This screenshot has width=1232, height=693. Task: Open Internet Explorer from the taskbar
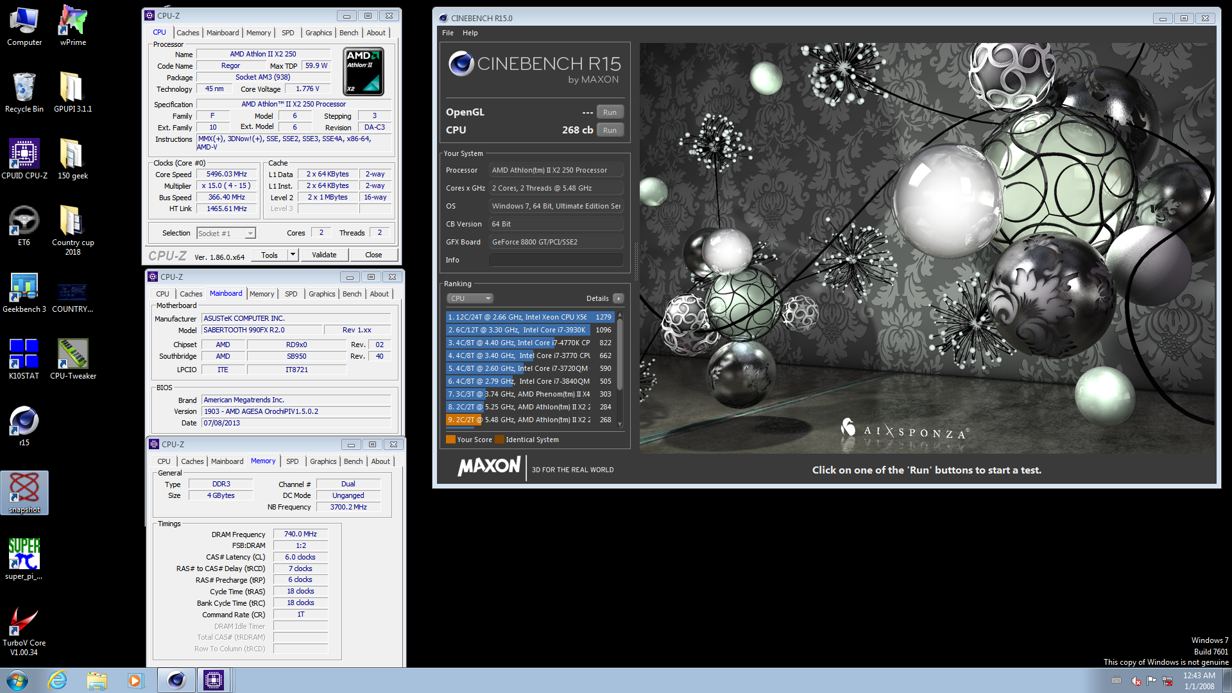pos(58,680)
